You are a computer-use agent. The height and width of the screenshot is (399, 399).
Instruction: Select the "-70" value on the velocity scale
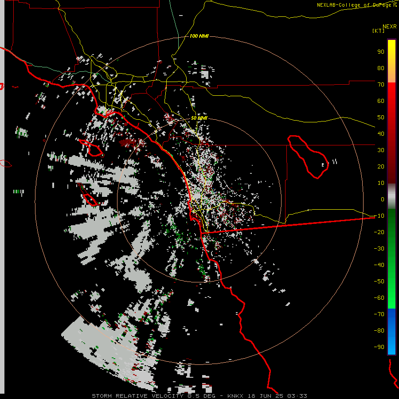[379, 314]
